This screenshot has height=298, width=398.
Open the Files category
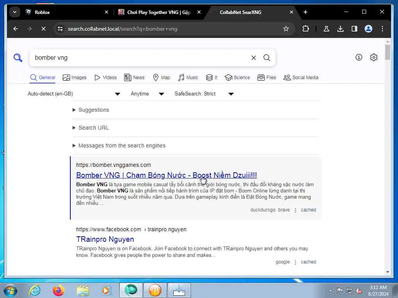click(x=267, y=78)
